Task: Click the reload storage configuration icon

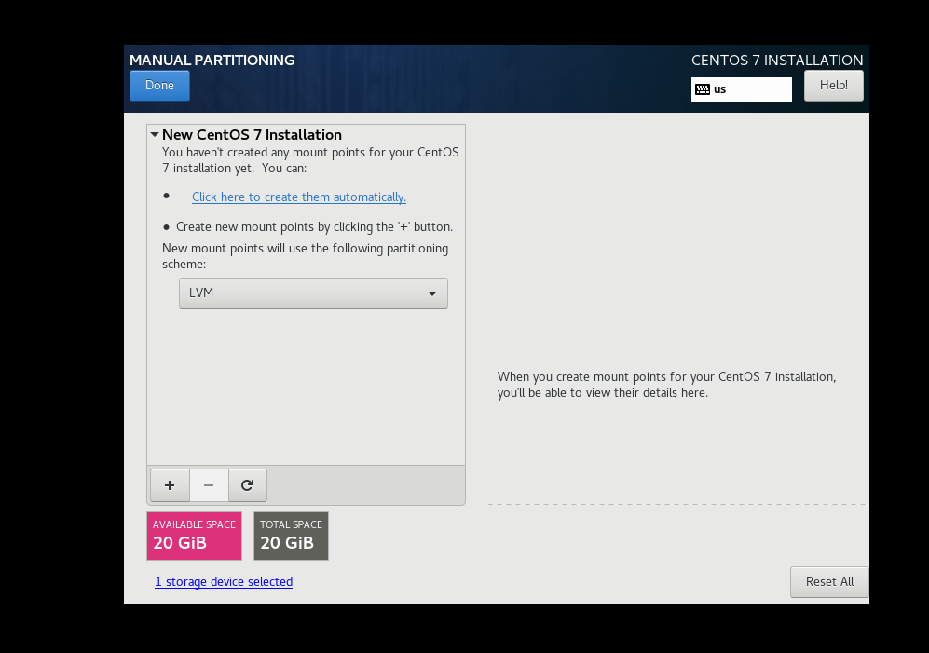Action: coord(248,485)
